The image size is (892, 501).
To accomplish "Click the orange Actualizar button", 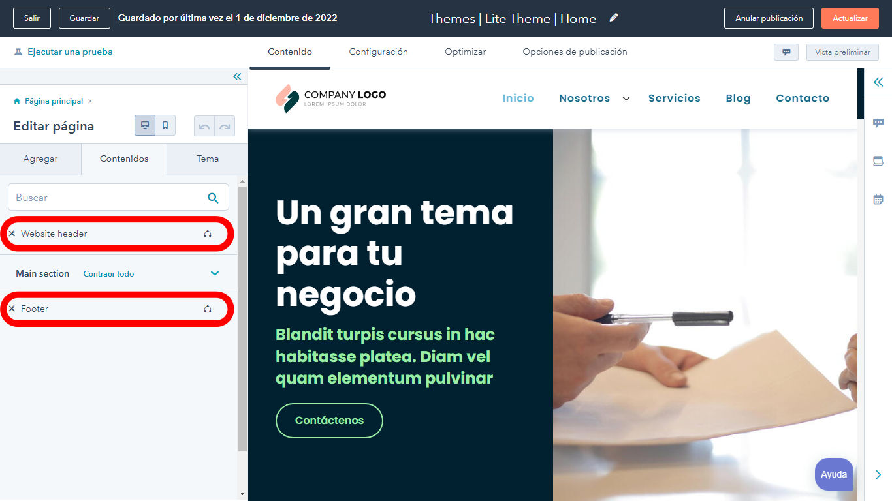I will [850, 18].
